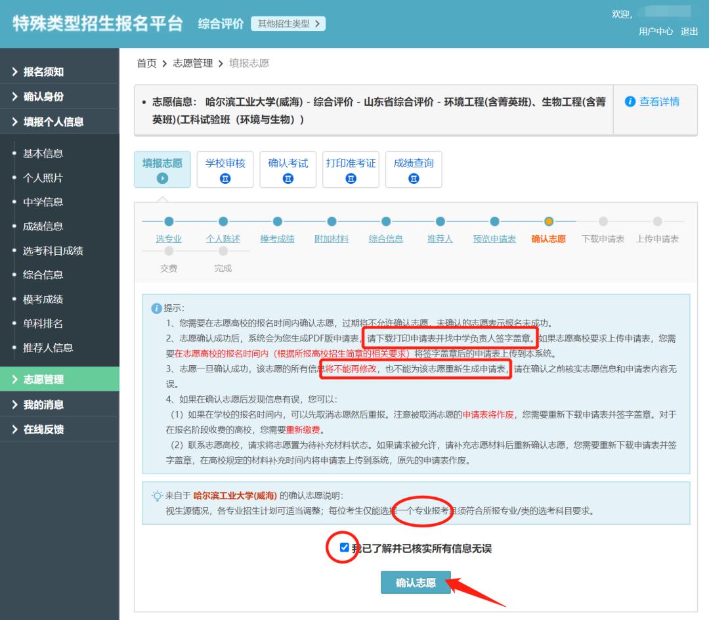This screenshot has height=620, width=709.
Task: Click 志愿管理 in the breadcrumb
Action: tap(192, 63)
